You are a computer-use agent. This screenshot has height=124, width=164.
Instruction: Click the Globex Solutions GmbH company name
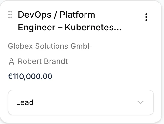pyautogui.click(x=51, y=46)
